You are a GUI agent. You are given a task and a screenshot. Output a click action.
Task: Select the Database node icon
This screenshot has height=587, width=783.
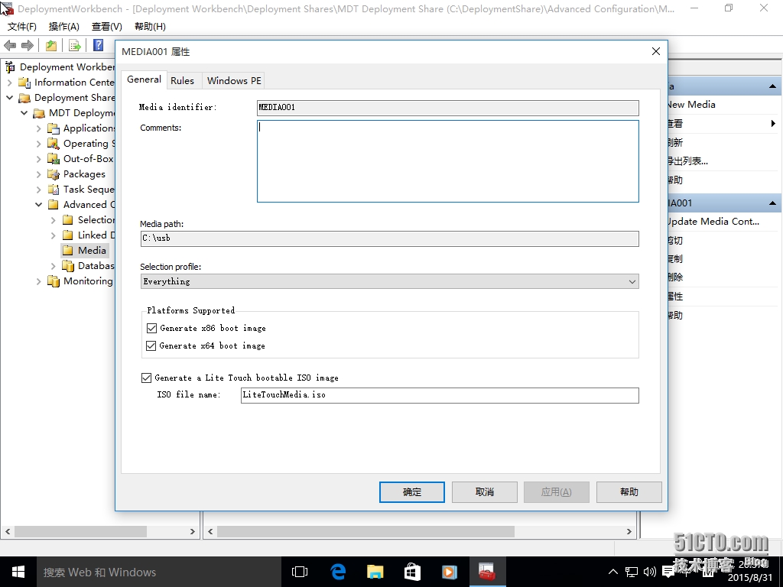[68, 266]
